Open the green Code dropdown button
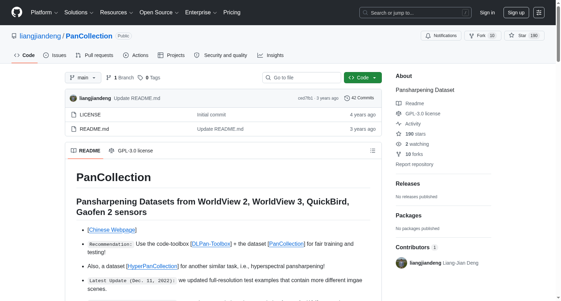The height and width of the screenshot is (301, 561). coord(363,78)
